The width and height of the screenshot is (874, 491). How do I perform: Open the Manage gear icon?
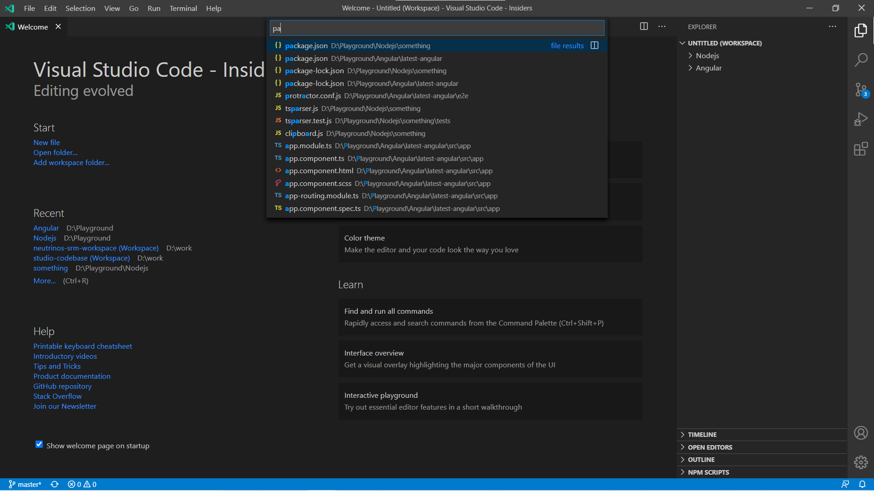(860, 462)
